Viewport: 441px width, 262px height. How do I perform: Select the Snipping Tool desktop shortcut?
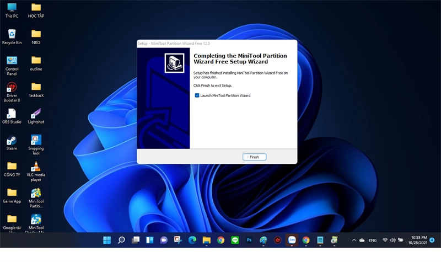36,145
